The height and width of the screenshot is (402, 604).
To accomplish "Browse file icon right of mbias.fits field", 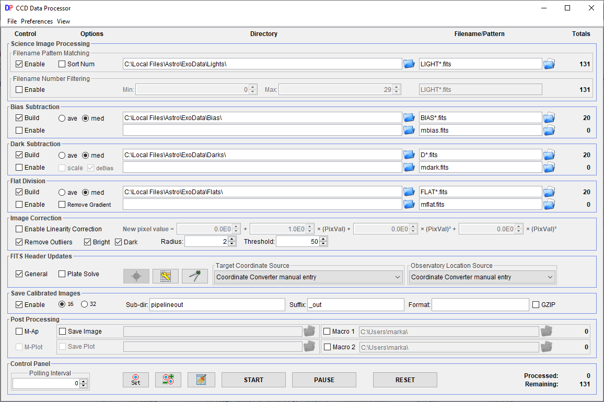I will 549,130.
